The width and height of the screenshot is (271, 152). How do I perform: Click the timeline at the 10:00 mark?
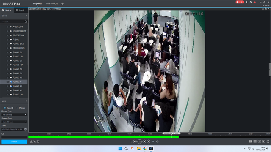(x=130, y=134)
